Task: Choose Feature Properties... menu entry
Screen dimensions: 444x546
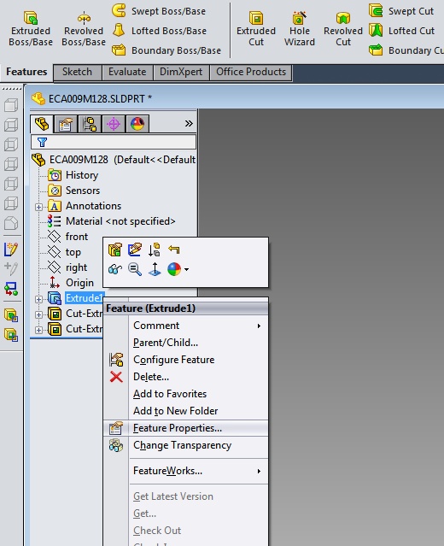Action: click(185, 428)
